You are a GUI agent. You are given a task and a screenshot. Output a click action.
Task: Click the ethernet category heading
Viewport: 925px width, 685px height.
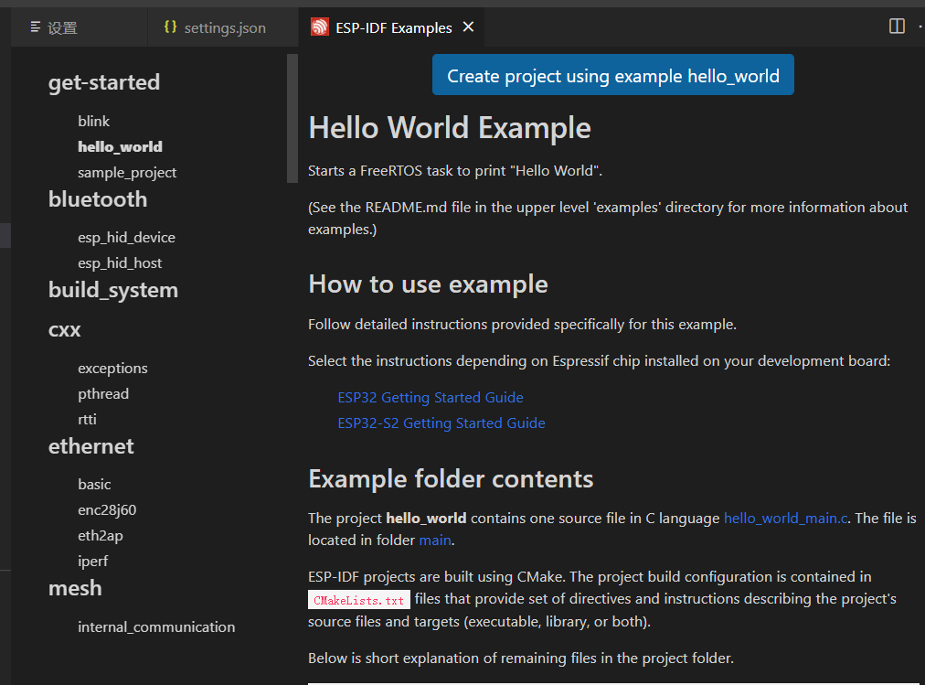tap(90, 446)
